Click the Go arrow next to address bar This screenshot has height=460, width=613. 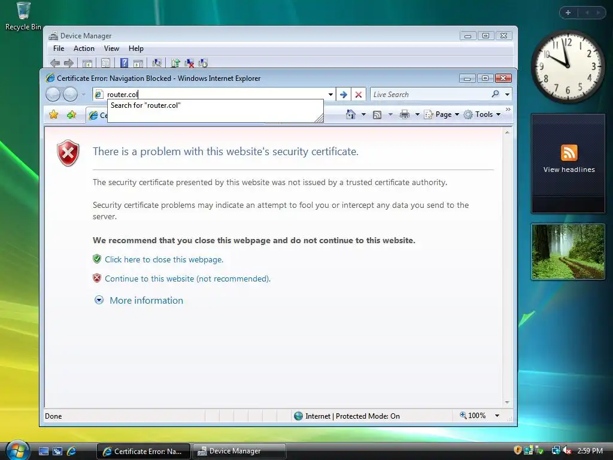(343, 94)
